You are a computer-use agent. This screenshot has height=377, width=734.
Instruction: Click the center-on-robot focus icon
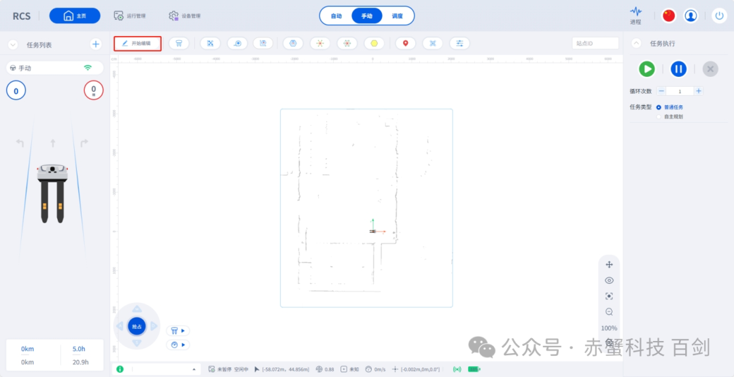tap(609, 296)
